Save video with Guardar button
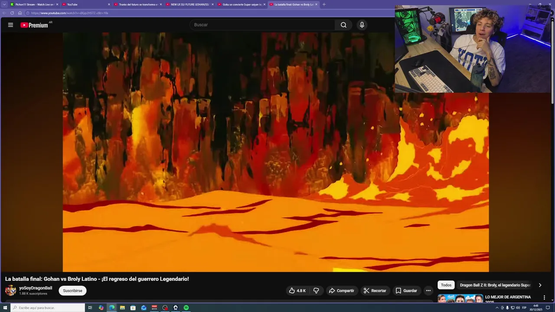 pyautogui.click(x=406, y=291)
